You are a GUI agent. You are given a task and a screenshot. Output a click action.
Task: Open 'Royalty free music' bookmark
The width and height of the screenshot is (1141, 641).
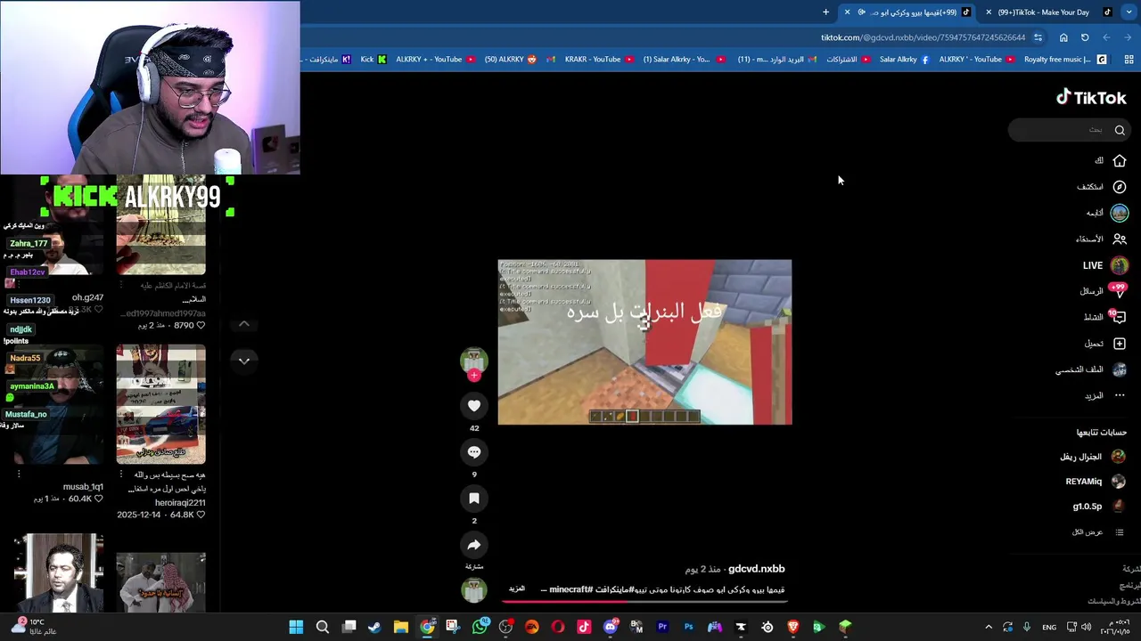coord(1063,60)
